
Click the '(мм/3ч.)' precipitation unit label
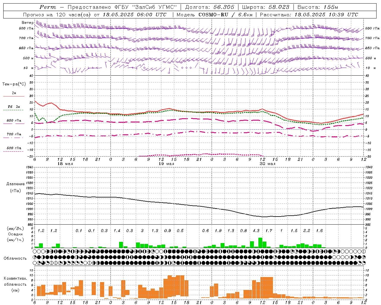click(x=16, y=228)
